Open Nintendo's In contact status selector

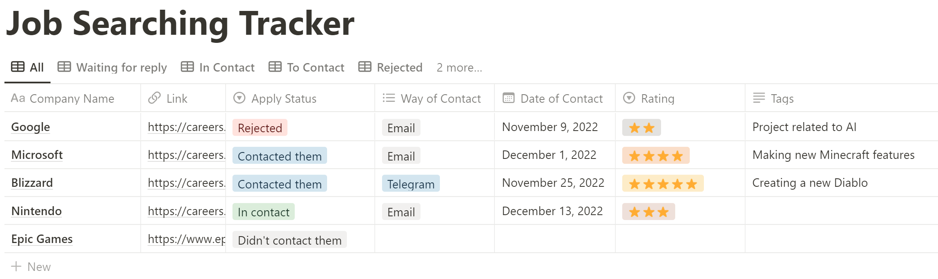(264, 212)
